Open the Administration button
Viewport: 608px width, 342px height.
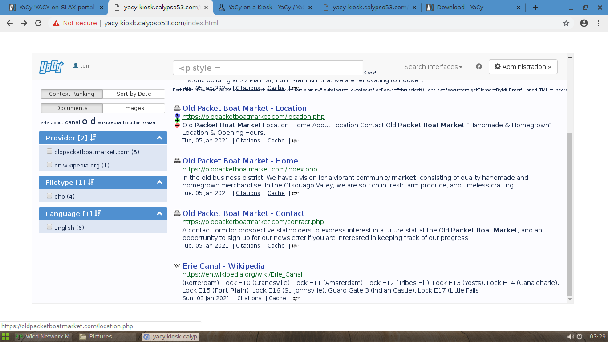[x=523, y=67]
